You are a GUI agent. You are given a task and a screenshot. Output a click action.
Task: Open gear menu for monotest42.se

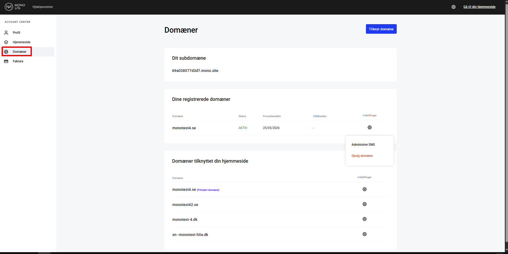(365, 204)
